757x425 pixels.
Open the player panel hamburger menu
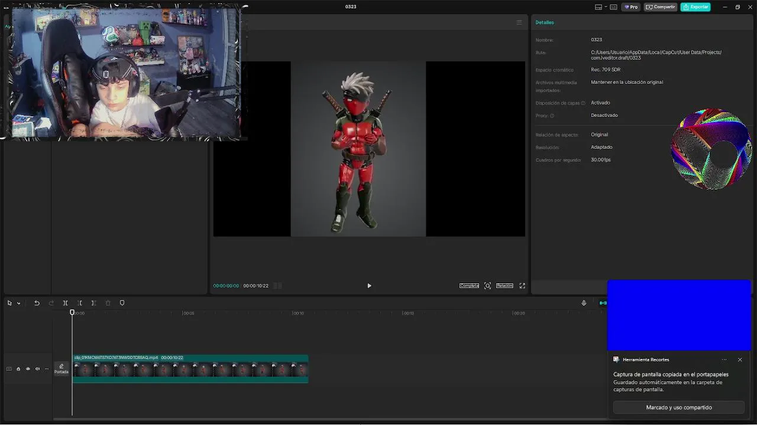519,22
